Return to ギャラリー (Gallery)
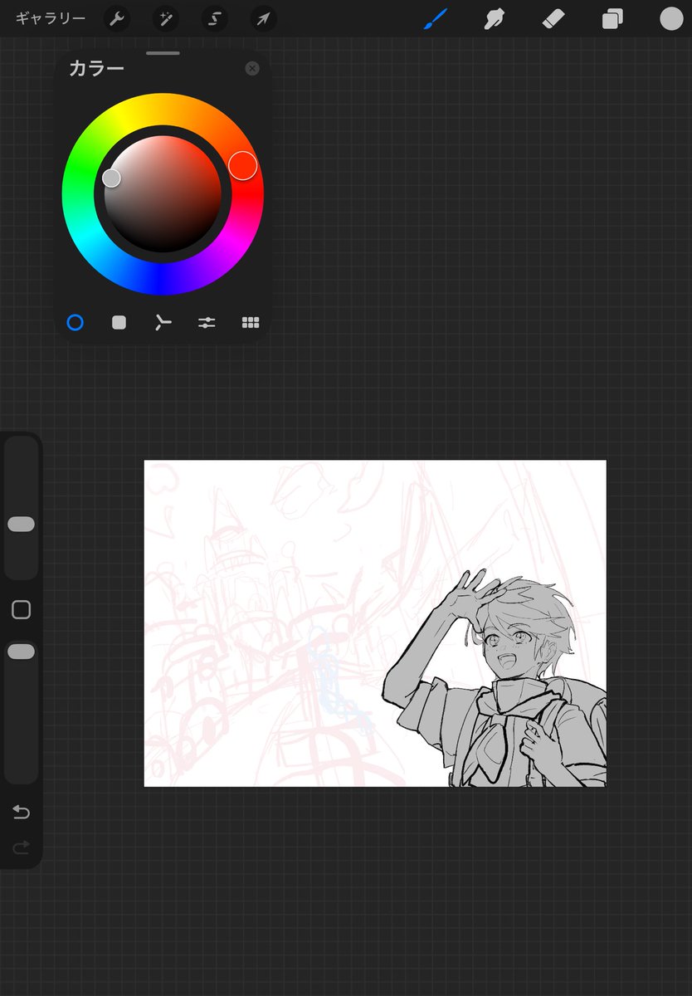 pyautogui.click(x=51, y=19)
